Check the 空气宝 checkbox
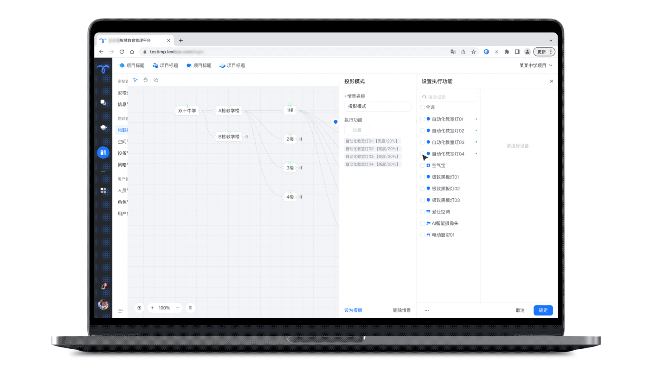Viewport: 650px width, 365px height. click(x=422, y=165)
